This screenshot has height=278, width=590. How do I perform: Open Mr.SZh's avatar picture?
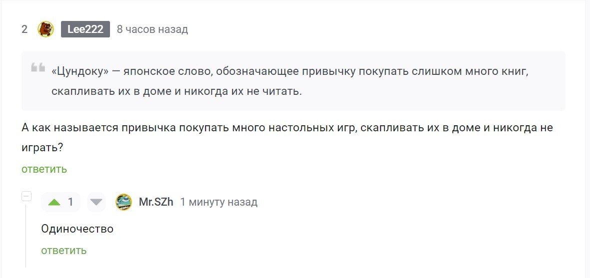tap(123, 202)
